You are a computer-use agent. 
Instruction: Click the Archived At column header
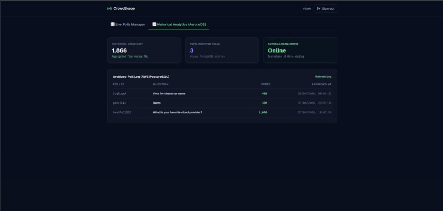[x=322, y=84]
